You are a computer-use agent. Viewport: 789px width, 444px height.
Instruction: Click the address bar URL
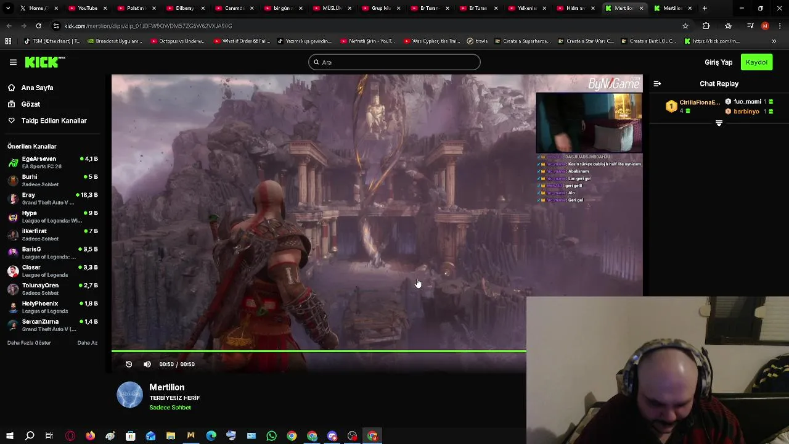(148, 26)
